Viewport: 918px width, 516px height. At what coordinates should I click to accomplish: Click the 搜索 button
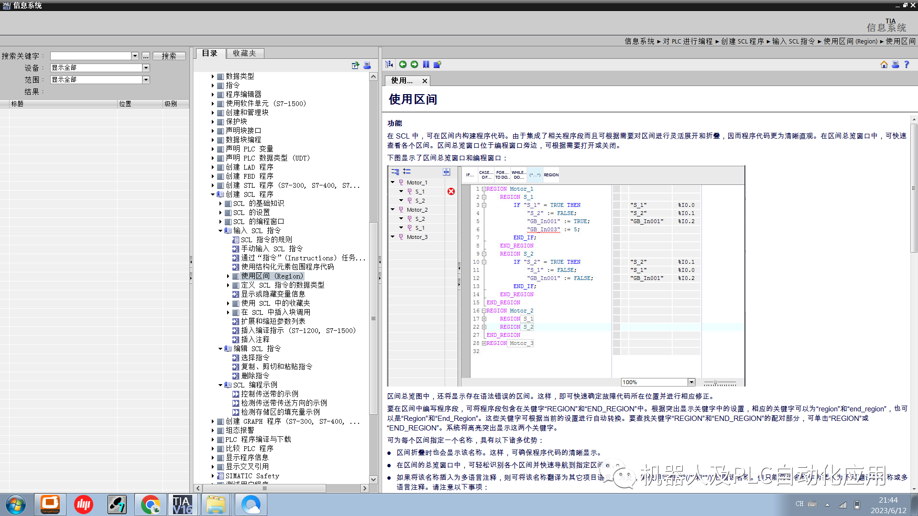(x=169, y=56)
